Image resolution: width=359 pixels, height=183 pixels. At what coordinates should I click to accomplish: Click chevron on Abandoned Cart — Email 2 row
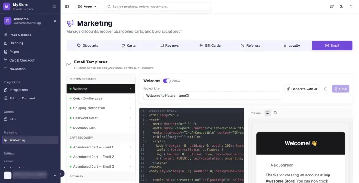click(130, 157)
